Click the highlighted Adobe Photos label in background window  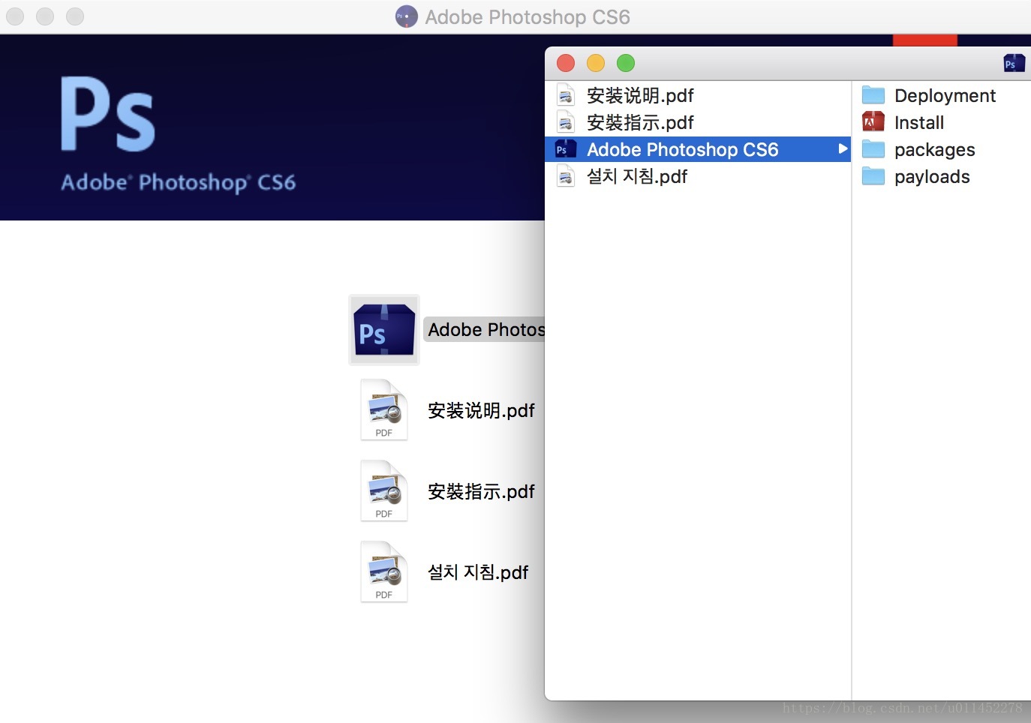pos(485,329)
